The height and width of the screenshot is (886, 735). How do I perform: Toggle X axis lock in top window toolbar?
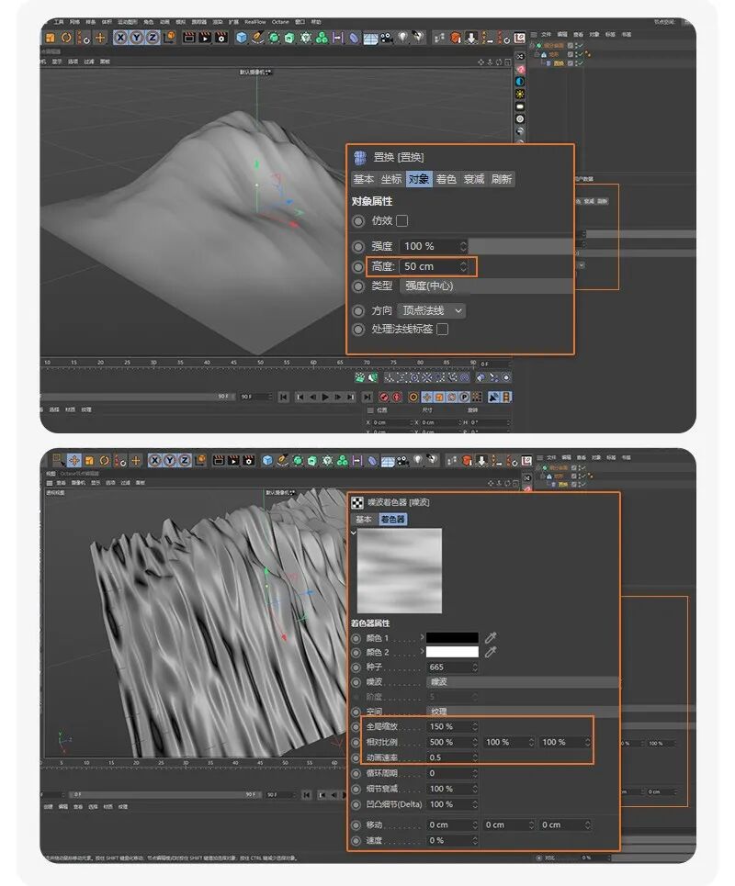coord(121,38)
